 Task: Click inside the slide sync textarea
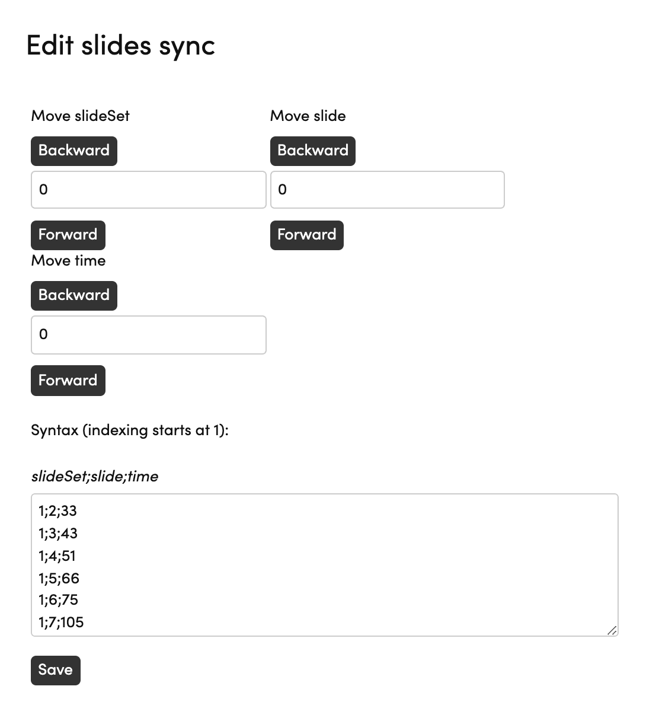pyautogui.click(x=323, y=563)
